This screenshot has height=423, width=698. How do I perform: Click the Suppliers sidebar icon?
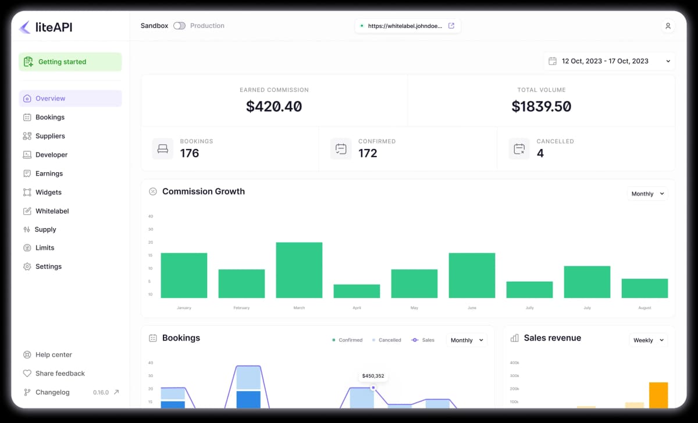tap(27, 136)
